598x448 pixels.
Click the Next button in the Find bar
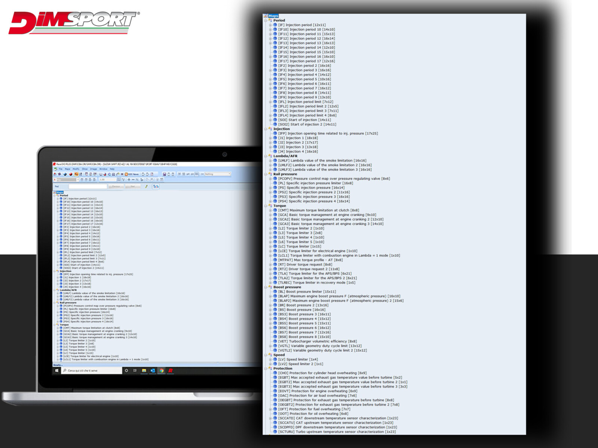click(x=132, y=186)
